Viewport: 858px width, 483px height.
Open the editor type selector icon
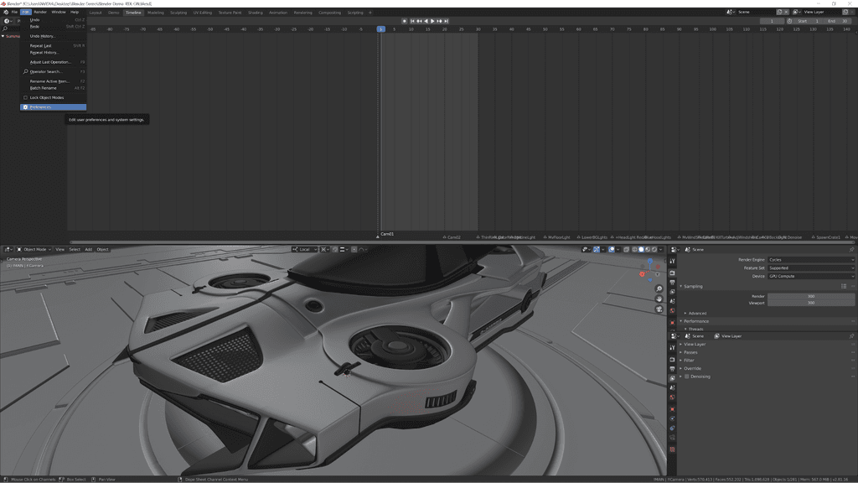pos(7,249)
